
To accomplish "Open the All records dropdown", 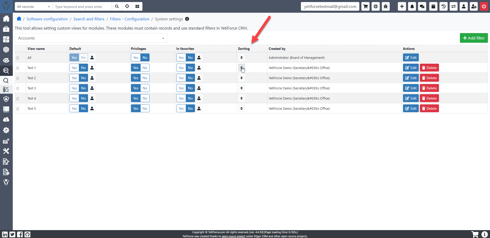I will point(33,6).
